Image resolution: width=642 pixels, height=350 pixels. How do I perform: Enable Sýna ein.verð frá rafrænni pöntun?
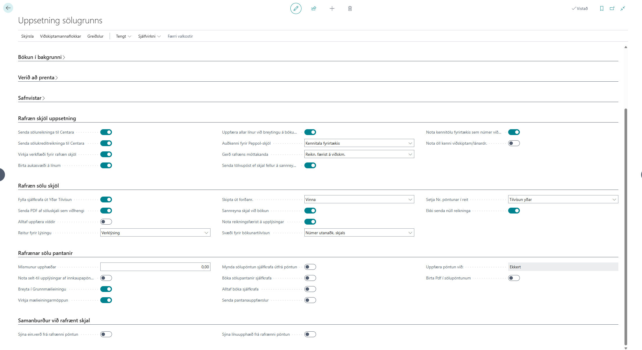106,334
